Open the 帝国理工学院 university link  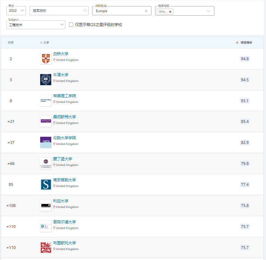(x=64, y=96)
